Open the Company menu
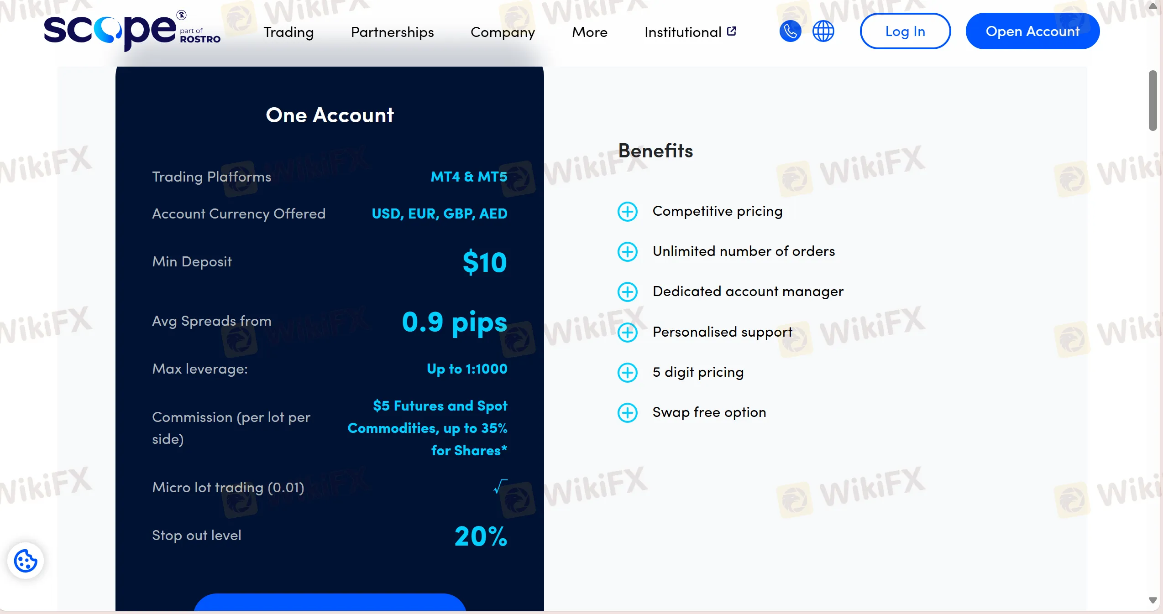The image size is (1163, 614). 503,32
